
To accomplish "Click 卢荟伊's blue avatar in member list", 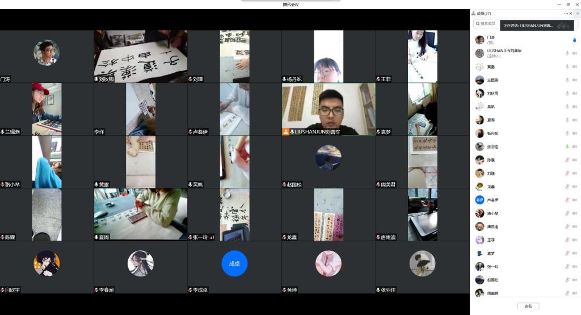I will (479, 200).
